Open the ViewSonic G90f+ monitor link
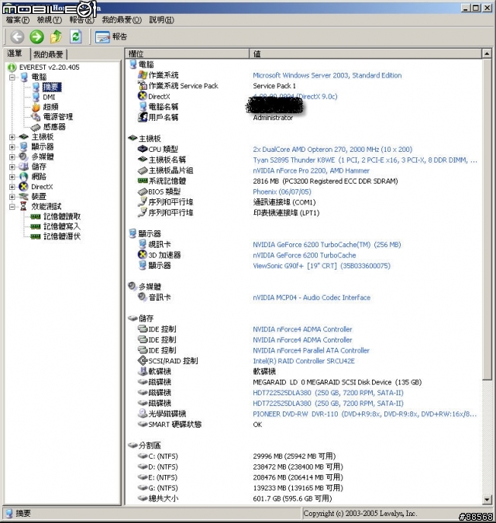 point(322,266)
